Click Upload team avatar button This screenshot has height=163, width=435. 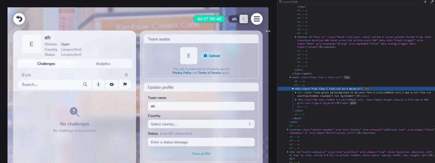[x=212, y=56]
